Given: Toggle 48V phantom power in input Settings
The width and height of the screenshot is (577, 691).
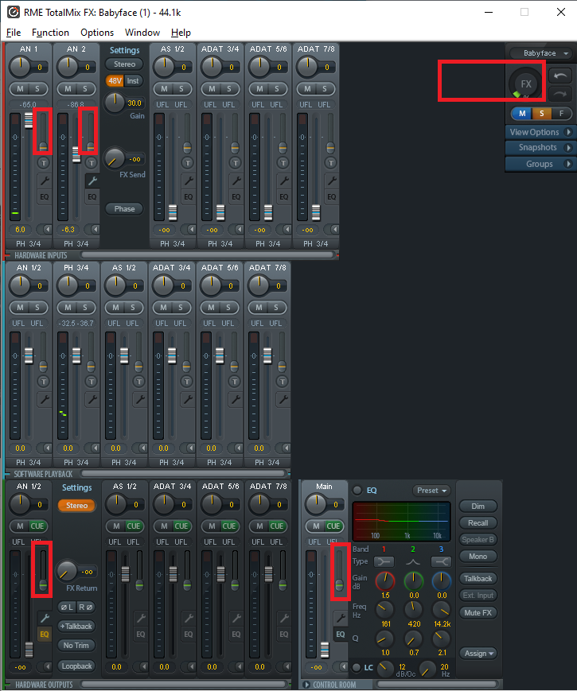Looking at the screenshot, I should (x=115, y=80).
